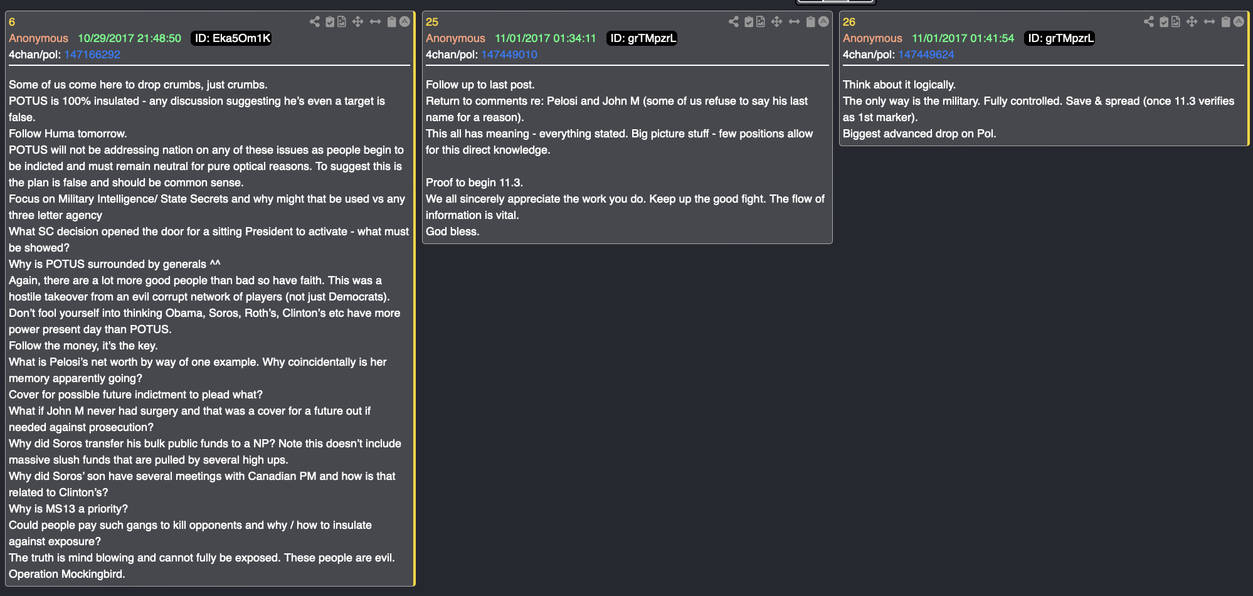Open the 4chan/pol link 147449624
Screen dimensions: 1253x596
(x=926, y=55)
